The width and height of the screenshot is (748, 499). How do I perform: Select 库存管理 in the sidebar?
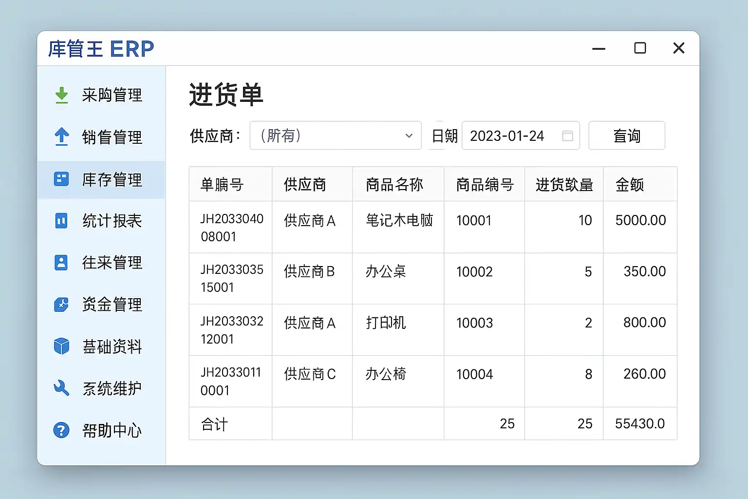click(x=112, y=180)
